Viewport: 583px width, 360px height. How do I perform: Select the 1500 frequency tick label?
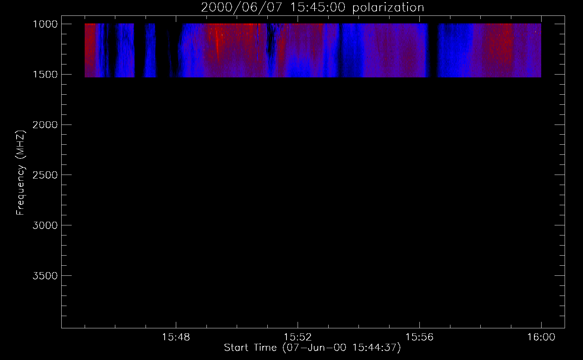click(45, 75)
